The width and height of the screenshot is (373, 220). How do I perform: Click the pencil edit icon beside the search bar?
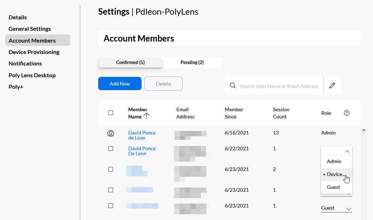pyautogui.click(x=332, y=85)
